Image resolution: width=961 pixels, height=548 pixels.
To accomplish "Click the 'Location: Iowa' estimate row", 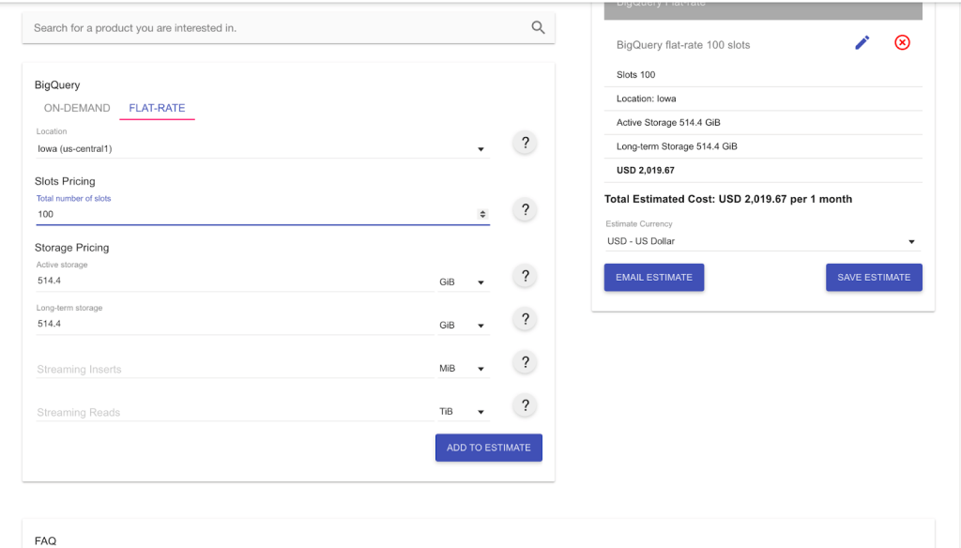I will tap(763, 99).
